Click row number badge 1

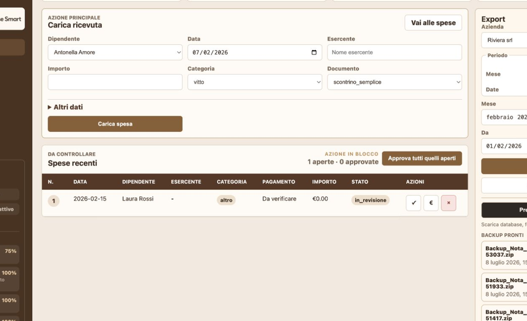point(53,201)
